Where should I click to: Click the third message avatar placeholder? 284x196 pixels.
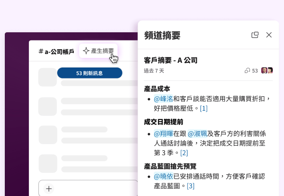point(48,135)
